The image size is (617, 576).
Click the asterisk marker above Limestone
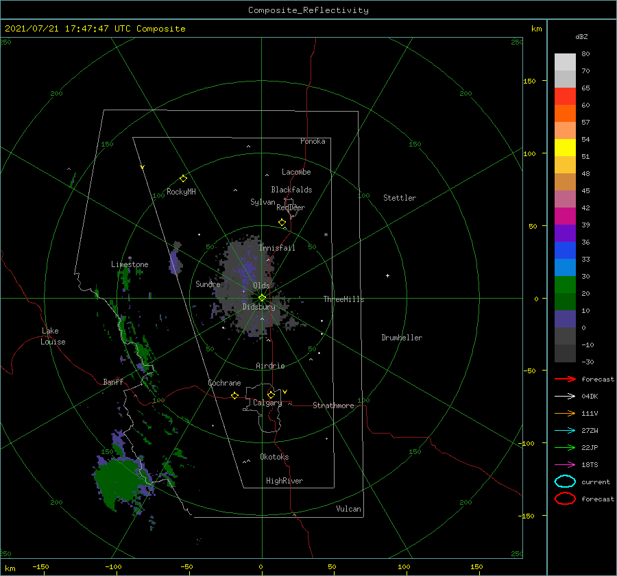coord(130,258)
